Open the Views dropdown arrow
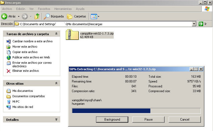 99,16
